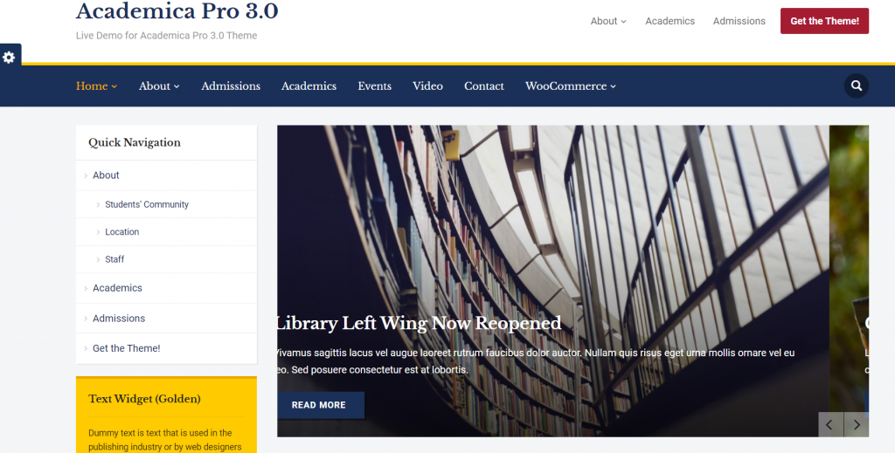Open Admissions in navy menu bar
This screenshot has height=453, width=895.
(231, 86)
